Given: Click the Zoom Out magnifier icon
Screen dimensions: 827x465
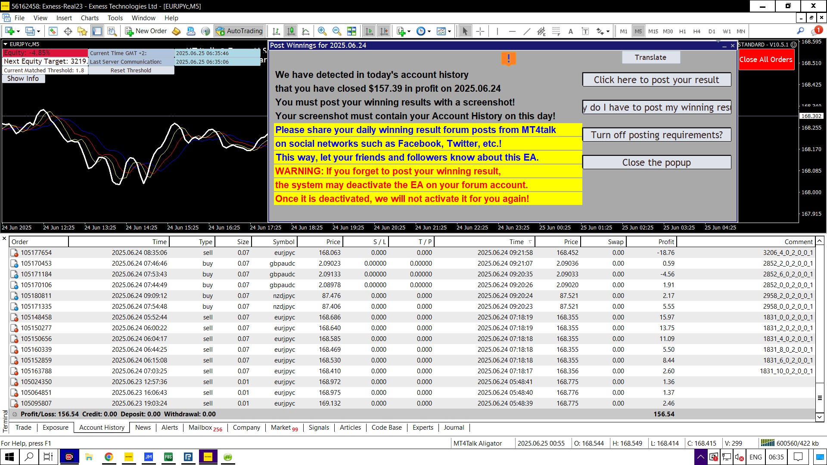Looking at the screenshot, I should (x=337, y=31).
